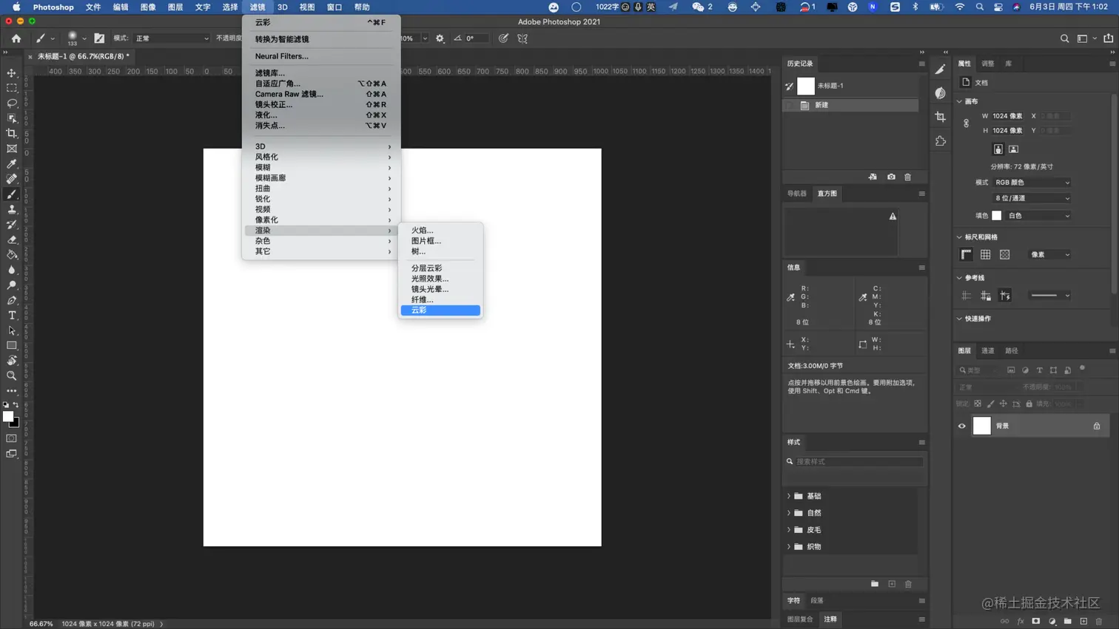Select the Horizontal Type tool
The height and width of the screenshot is (629, 1119).
(12, 316)
